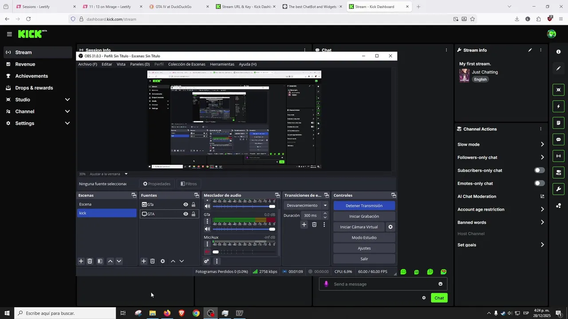Expand the Settings section in the sidebar

coord(67,123)
